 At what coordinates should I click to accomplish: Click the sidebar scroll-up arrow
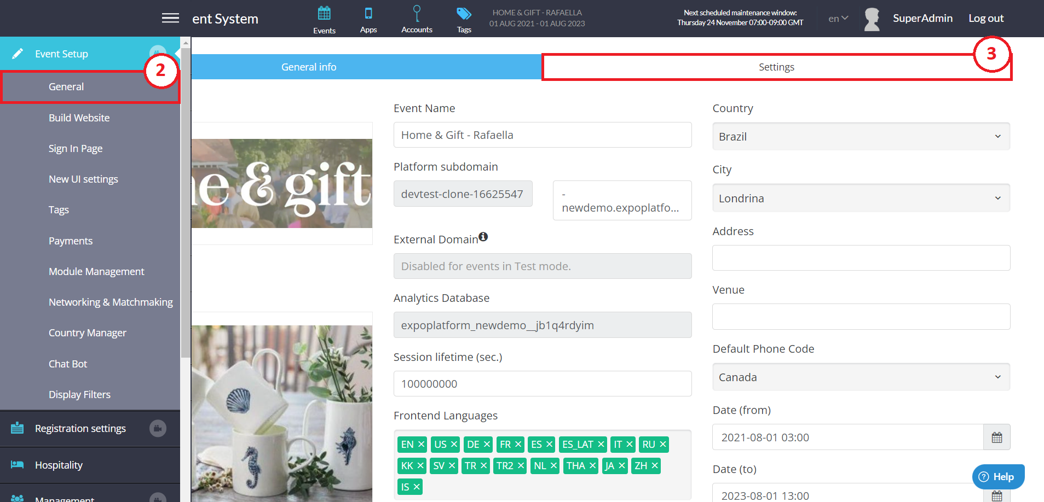pyautogui.click(x=186, y=43)
